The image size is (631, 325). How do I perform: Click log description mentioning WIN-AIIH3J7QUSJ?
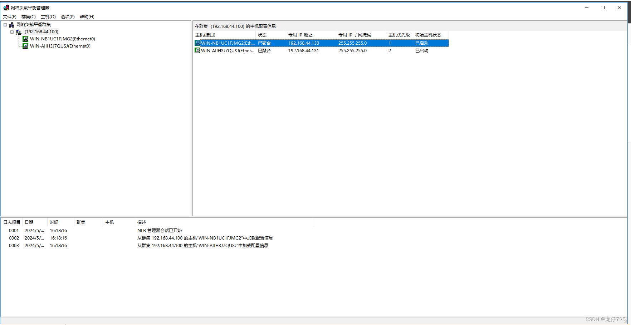click(x=203, y=246)
